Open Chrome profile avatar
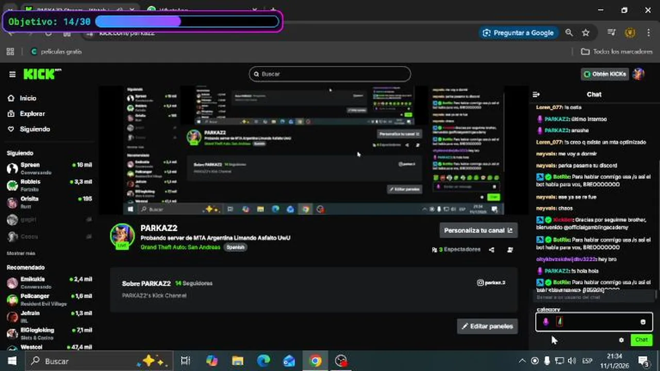 (630, 32)
